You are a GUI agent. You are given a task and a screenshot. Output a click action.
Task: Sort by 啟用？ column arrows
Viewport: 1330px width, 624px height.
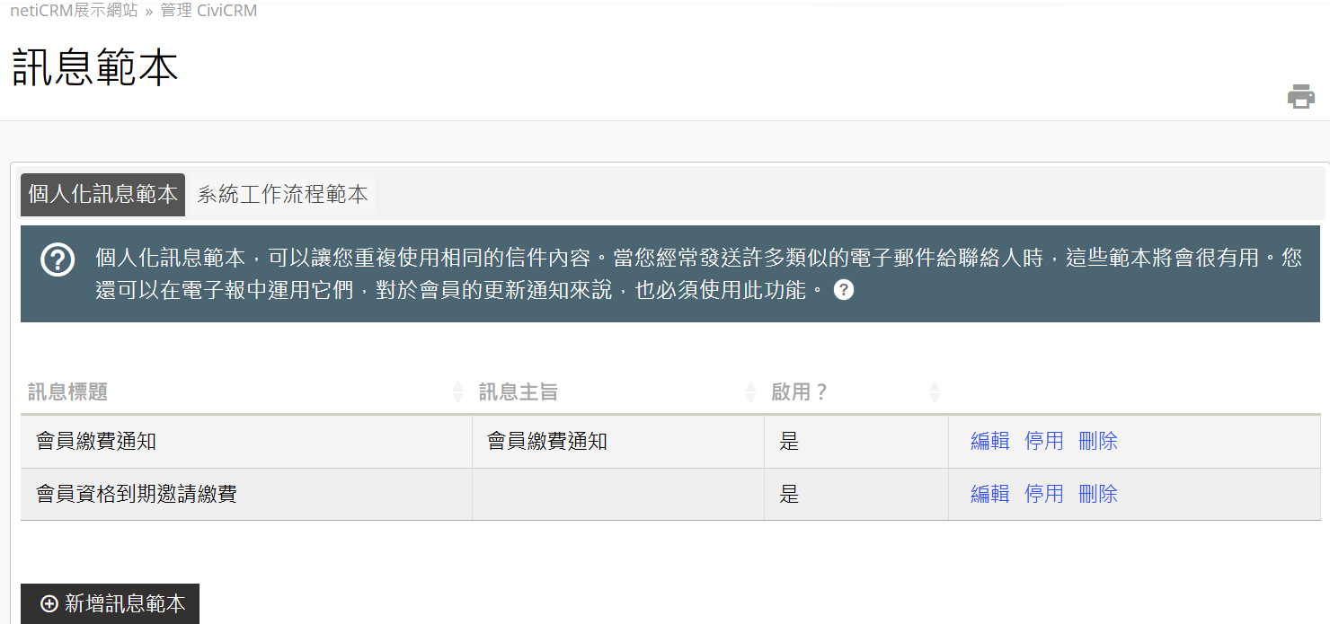pyautogui.click(x=935, y=392)
